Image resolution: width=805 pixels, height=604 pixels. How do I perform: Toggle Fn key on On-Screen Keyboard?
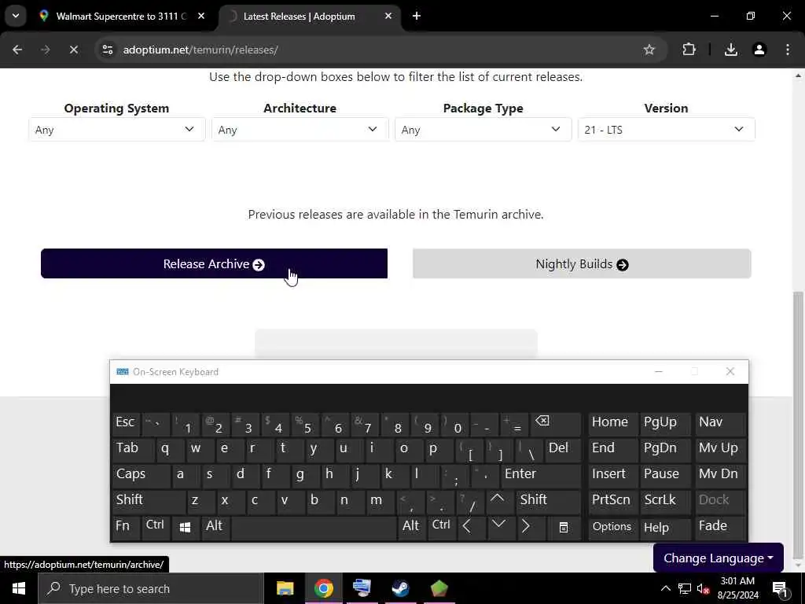pos(125,526)
